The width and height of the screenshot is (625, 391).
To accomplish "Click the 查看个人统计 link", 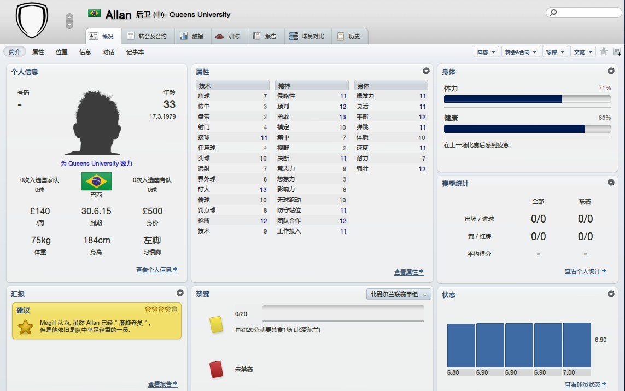I will tap(586, 271).
